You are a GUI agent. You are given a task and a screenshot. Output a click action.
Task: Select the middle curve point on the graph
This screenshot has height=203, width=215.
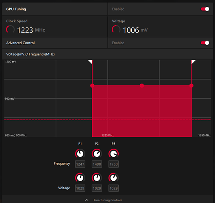pos(142,86)
